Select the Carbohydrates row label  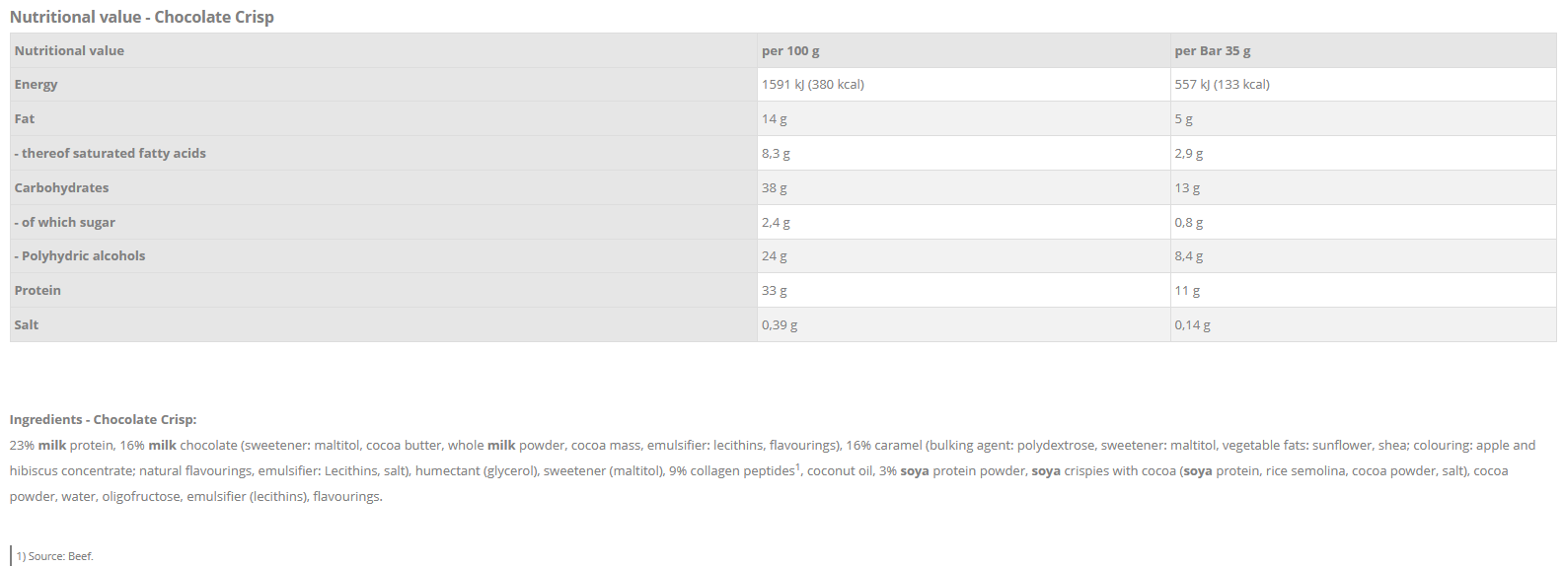point(61,188)
